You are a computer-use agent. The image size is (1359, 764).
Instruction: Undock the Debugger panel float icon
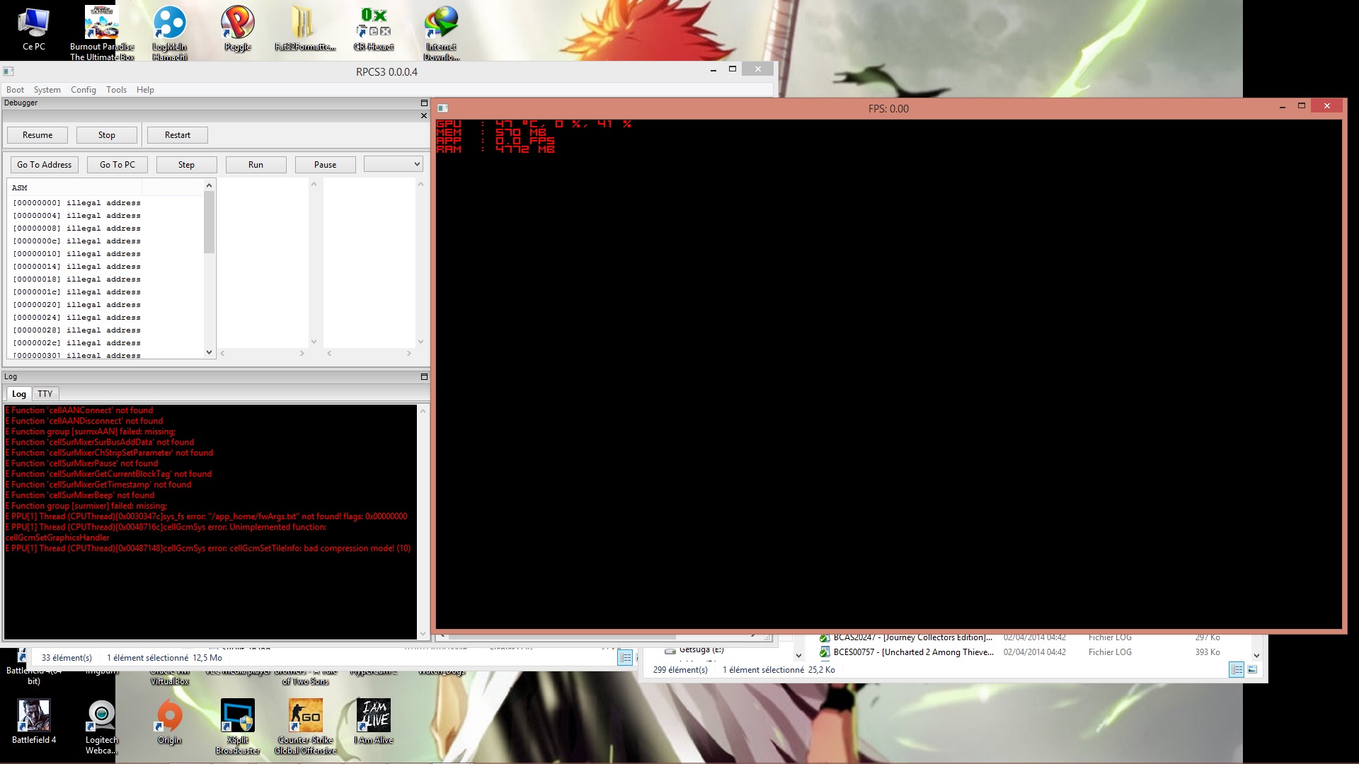[x=424, y=103]
